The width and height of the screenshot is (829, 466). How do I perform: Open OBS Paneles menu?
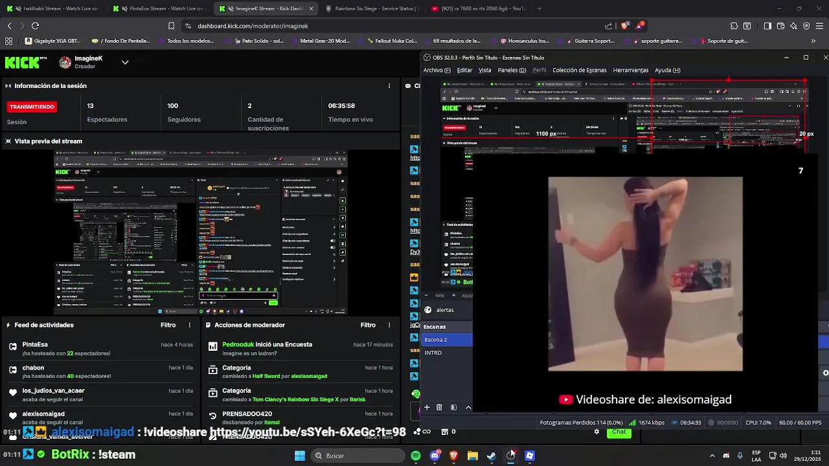tap(512, 70)
